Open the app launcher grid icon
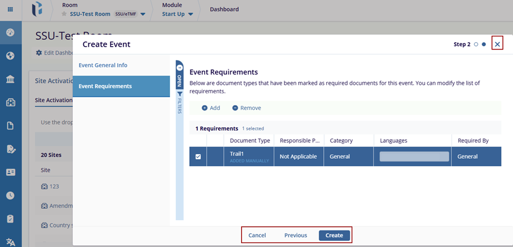513x247 pixels. (x=10, y=10)
